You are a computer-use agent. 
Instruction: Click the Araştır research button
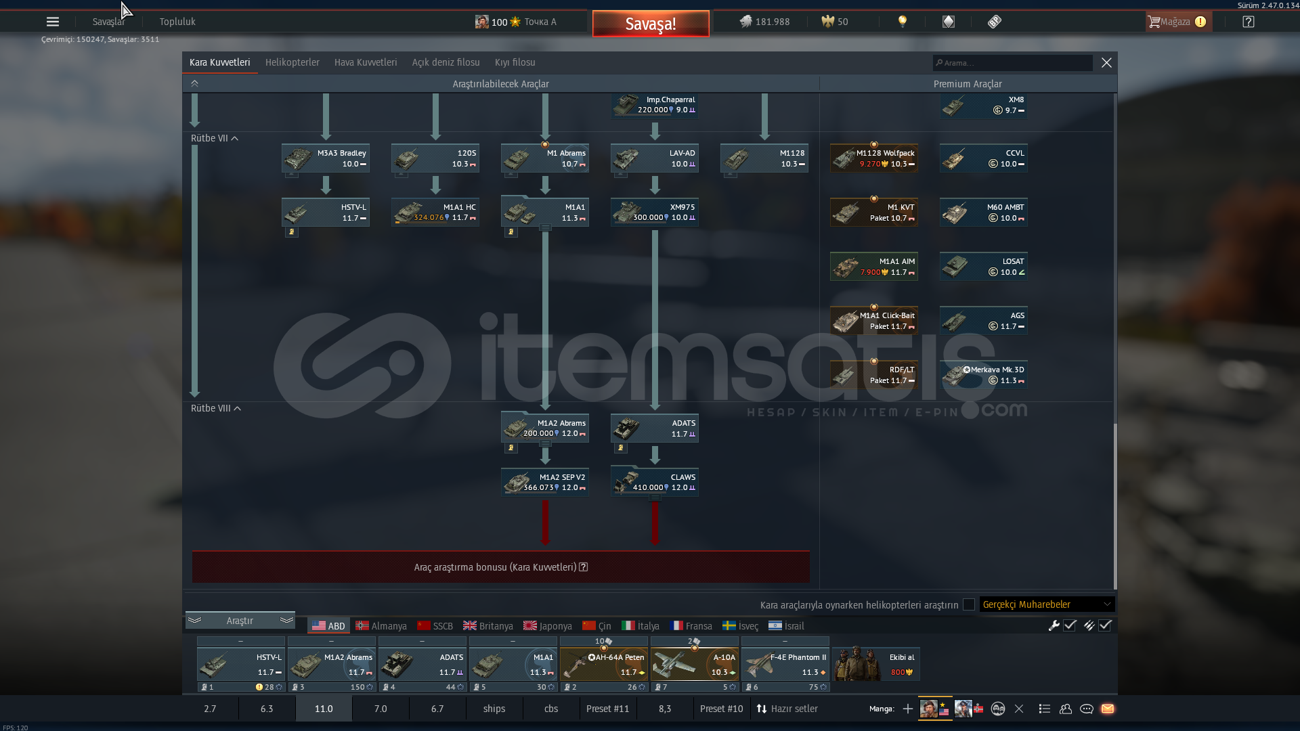tap(240, 621)
